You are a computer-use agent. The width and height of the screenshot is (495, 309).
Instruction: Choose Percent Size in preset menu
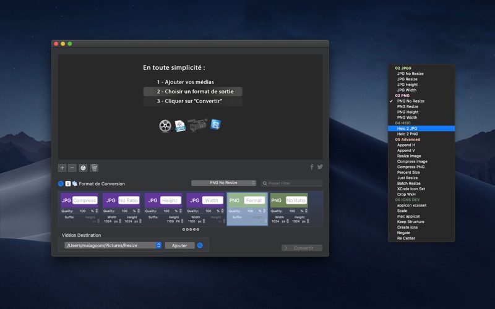(x=421, y=172)
